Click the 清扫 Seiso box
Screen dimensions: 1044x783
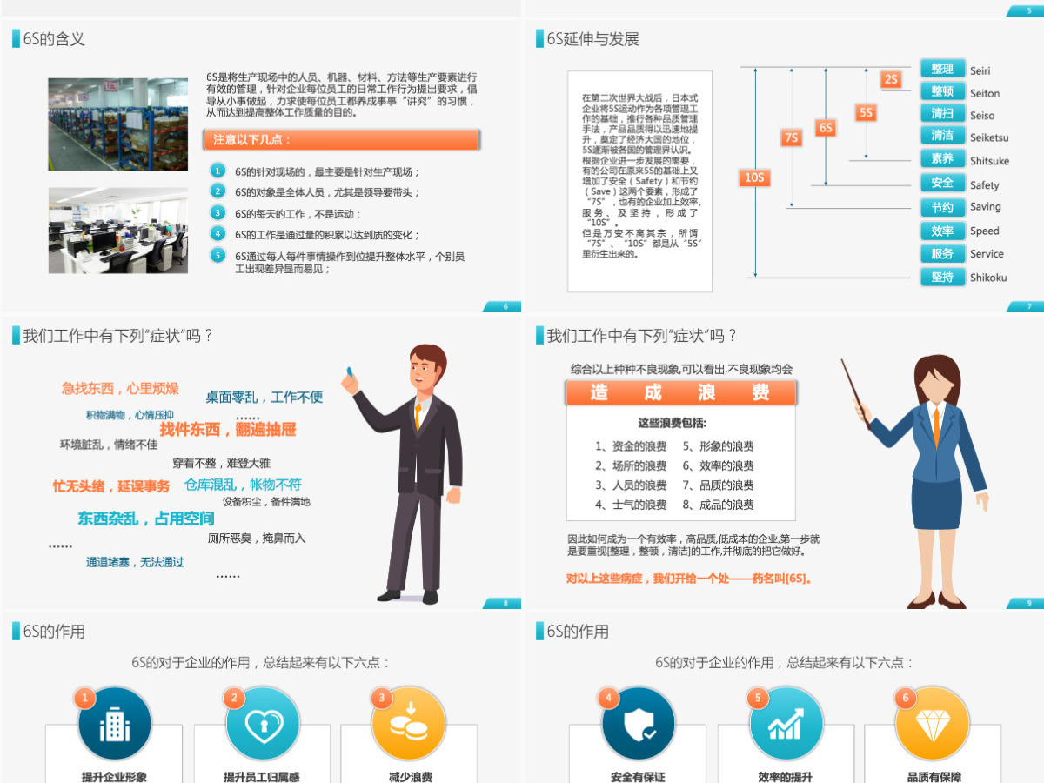(x=942, y=114)
